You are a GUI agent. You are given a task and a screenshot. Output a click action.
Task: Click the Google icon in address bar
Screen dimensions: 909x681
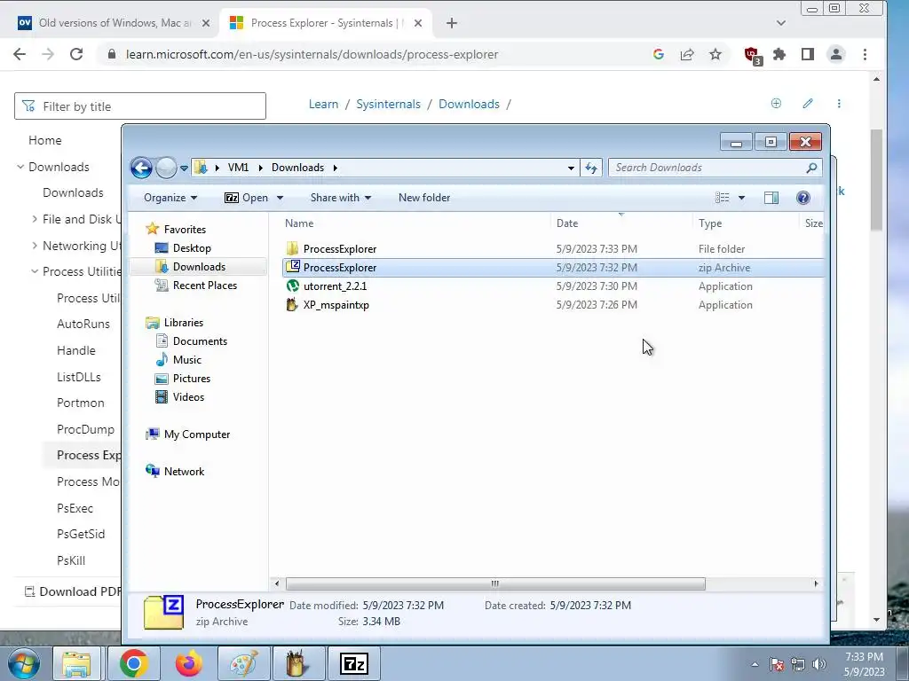(x=658, y=54)
